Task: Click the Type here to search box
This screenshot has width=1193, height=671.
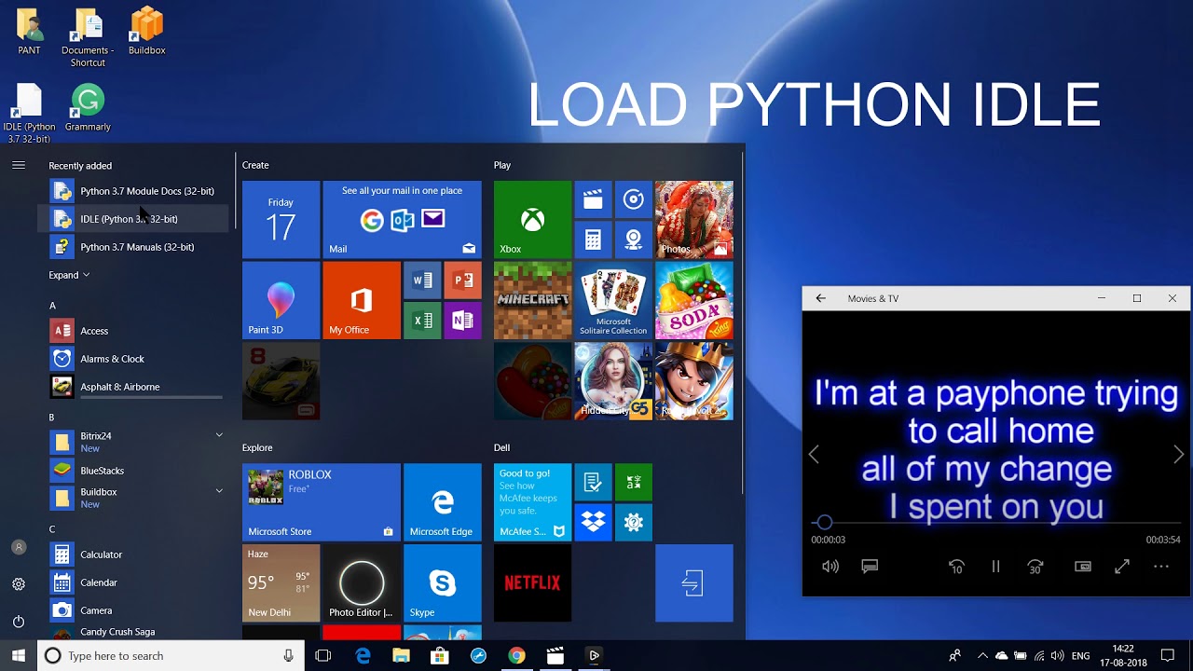Action: click(x=171, y=656)
